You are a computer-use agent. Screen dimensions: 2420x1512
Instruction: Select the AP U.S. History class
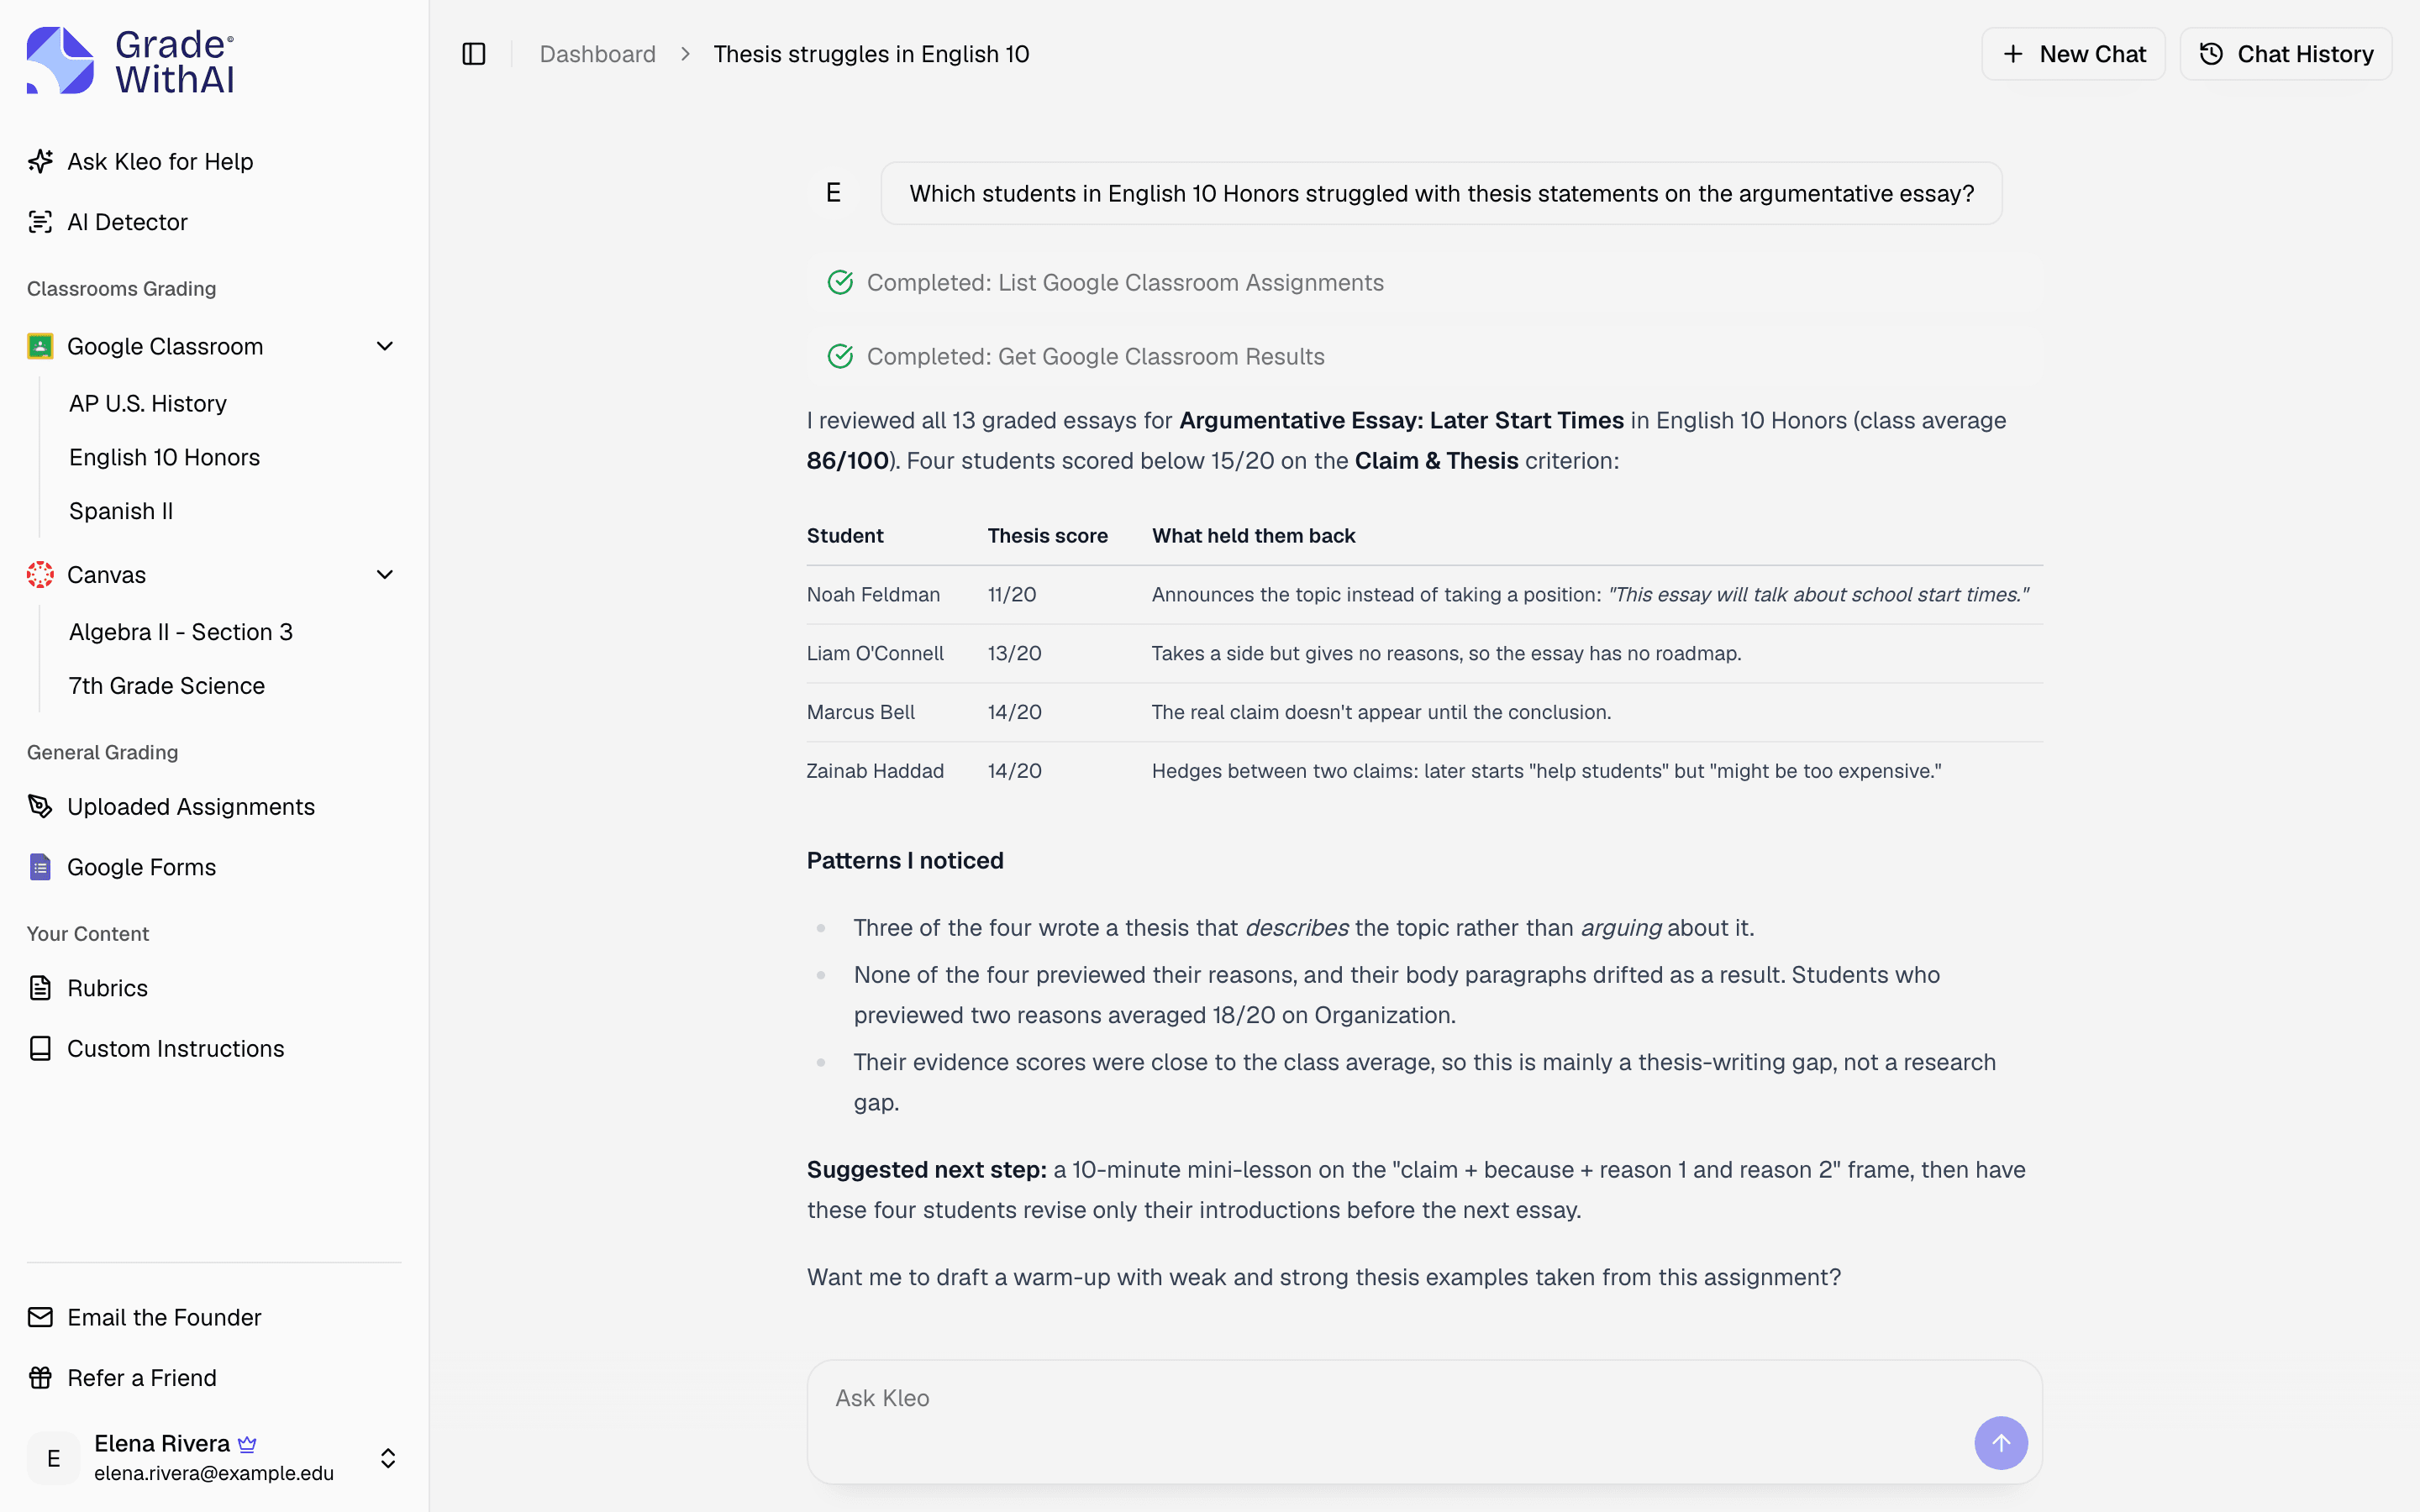148,403
